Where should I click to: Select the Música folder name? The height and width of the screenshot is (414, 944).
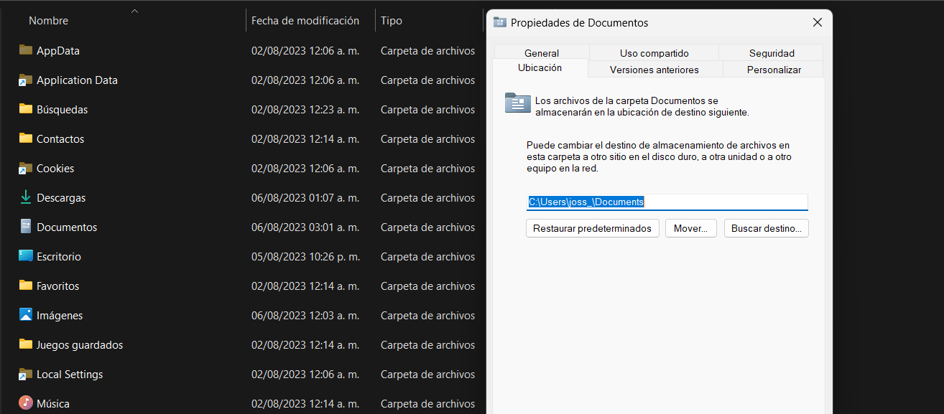coord(53,404)
